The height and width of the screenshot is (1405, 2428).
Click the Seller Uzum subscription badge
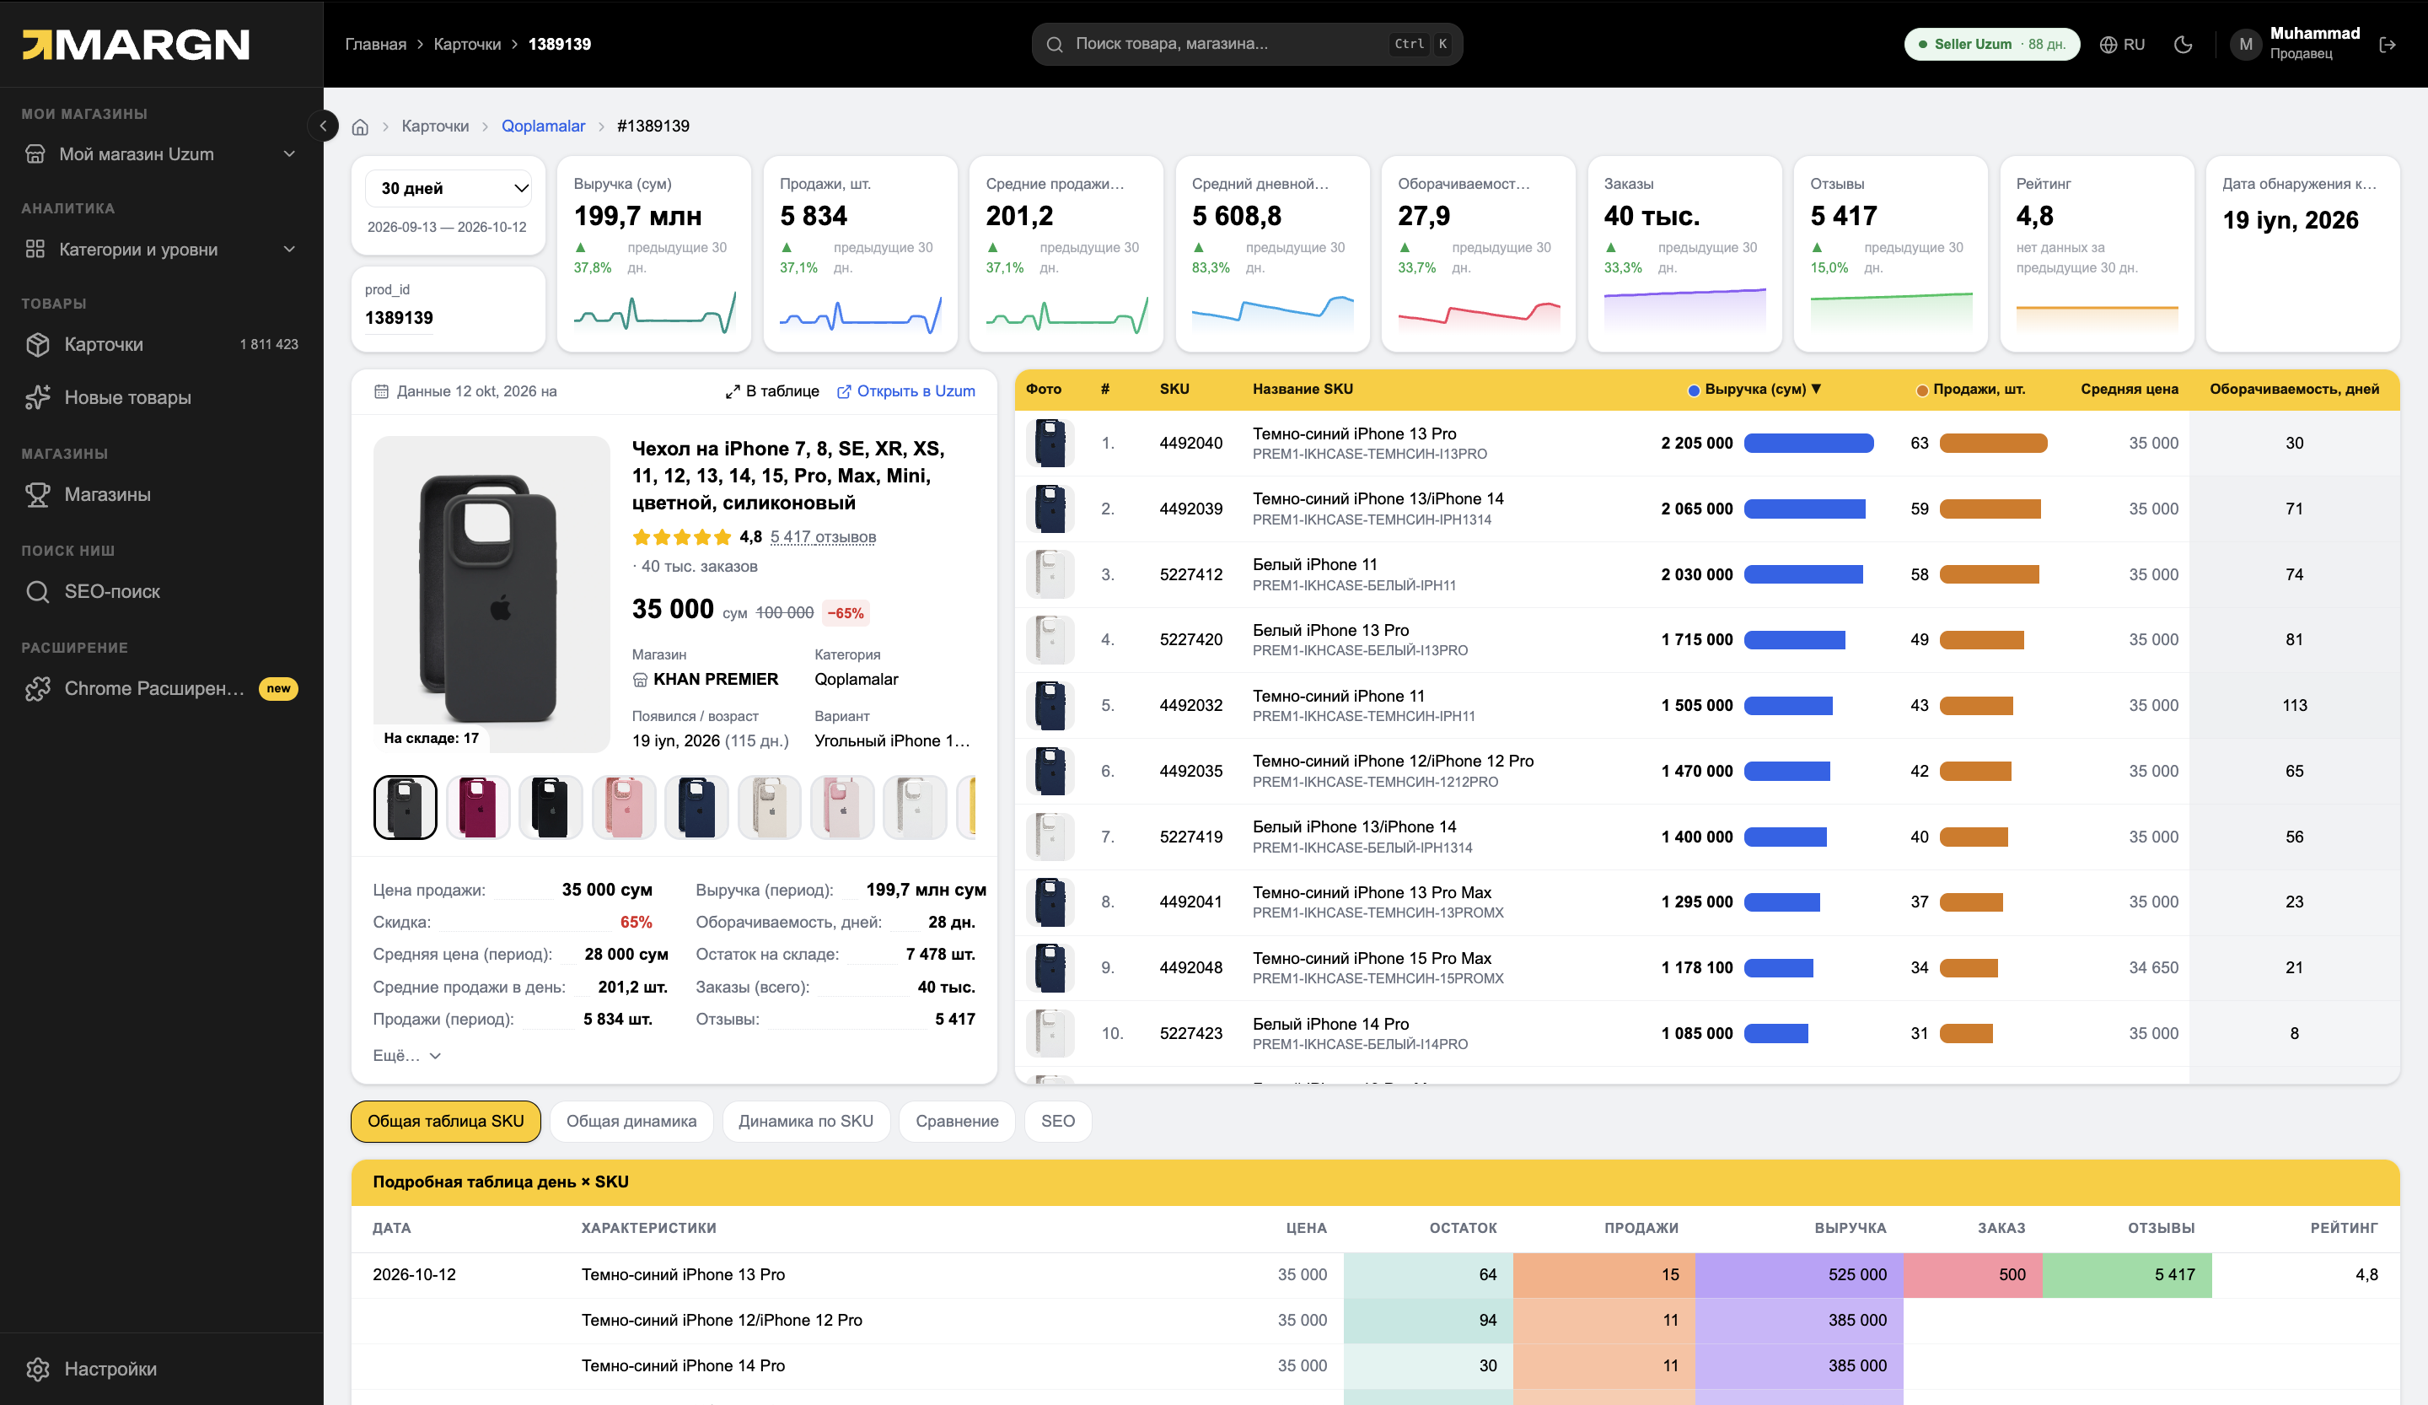(1991, 45)
